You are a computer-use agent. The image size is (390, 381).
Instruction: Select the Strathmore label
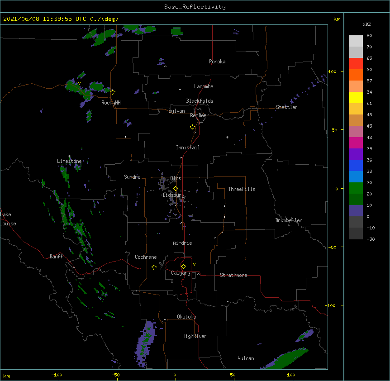click(x=233, y=275)
